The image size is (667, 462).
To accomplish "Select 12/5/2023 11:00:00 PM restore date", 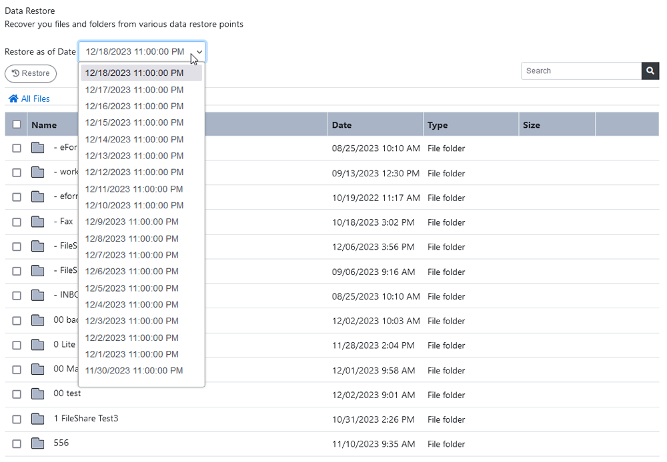I will tap(131, 288).
